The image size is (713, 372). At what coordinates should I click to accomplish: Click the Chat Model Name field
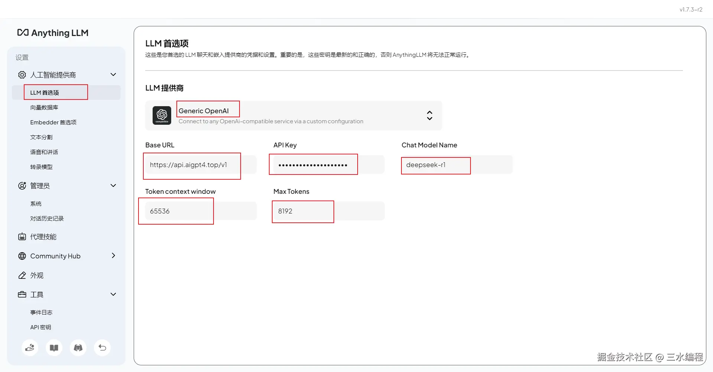(457, 164)
